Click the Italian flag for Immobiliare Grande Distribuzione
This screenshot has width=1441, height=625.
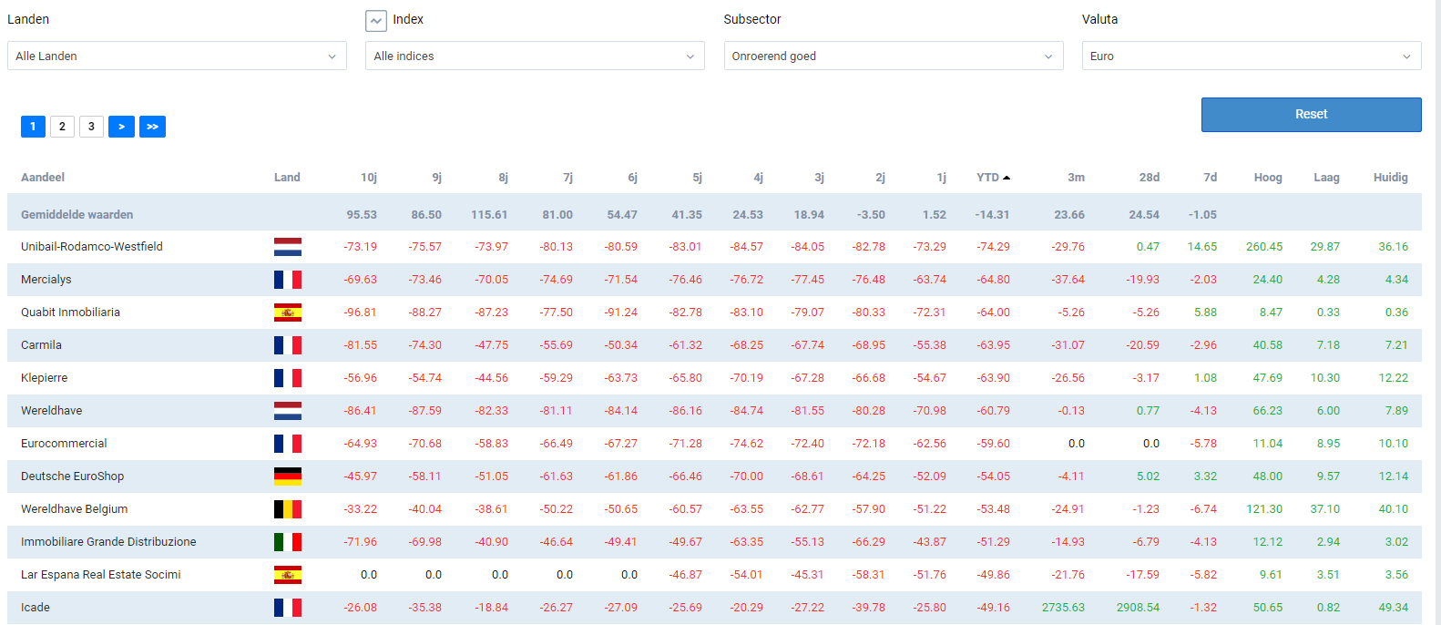pyautogui.click(x=288, y=542)
